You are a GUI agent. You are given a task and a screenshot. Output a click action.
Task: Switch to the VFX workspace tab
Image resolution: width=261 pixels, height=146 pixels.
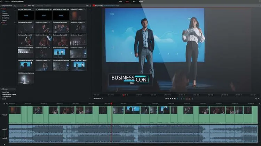pos(134,2)
